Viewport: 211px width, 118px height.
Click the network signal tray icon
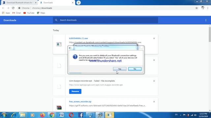192,115
